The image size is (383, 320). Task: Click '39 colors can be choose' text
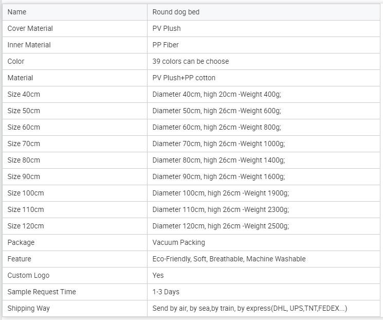coord(191,61)
